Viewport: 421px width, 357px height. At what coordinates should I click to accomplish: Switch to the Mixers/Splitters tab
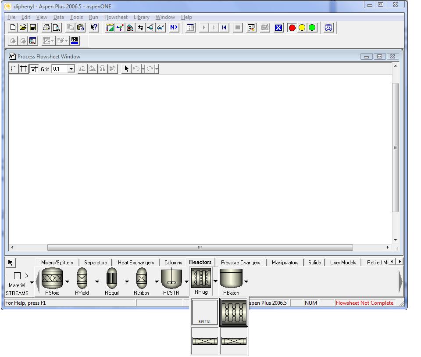[57, 263]
